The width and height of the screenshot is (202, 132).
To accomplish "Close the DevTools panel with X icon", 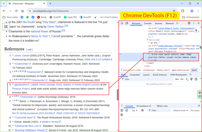I will coord(199,23).
